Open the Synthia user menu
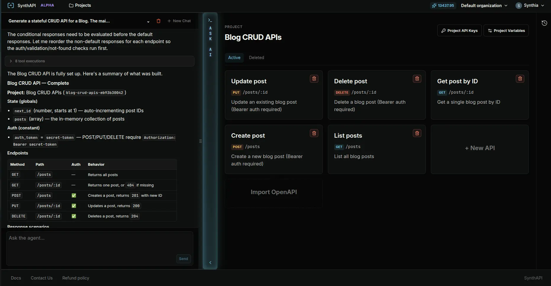This screenshot has width=551, height=286. (530, 5)
